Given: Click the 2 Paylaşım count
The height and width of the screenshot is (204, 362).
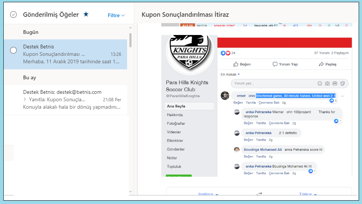Looking at the screenshot, I should click(x=340, y=53).
